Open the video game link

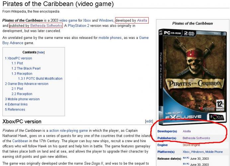(68, 20)
